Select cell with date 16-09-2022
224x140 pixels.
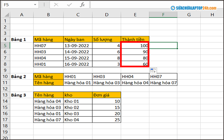tap(78, 64)
